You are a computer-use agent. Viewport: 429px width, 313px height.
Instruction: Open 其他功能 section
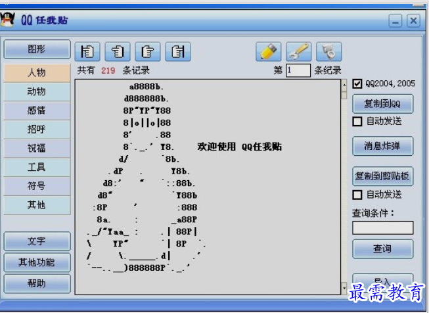(37, 262)
